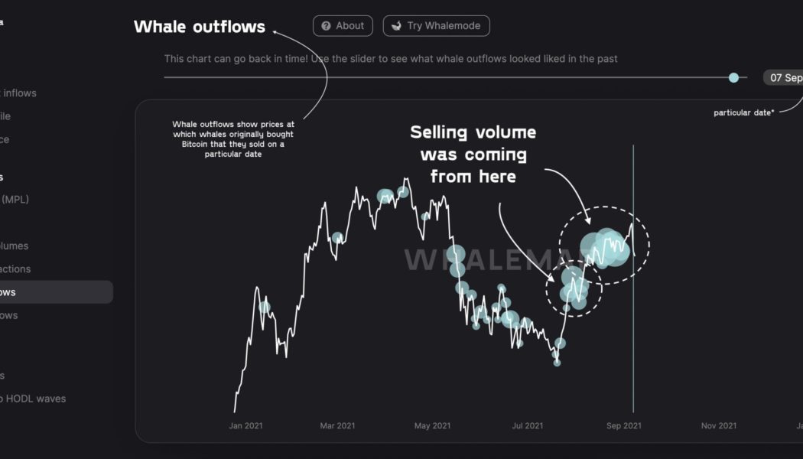Click the Try Whalemode button
803x459 pixels.
pyautogui.click(x=436, y=25)
